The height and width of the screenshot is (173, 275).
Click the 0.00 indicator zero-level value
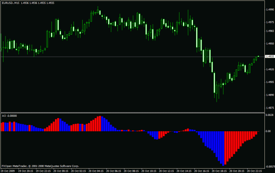268,131
